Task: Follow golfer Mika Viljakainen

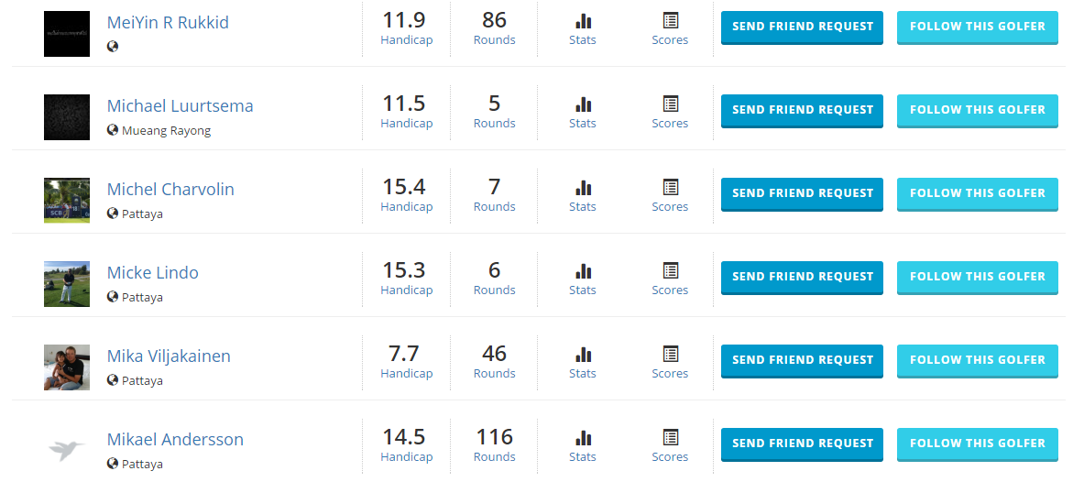Action: point(977,360)
